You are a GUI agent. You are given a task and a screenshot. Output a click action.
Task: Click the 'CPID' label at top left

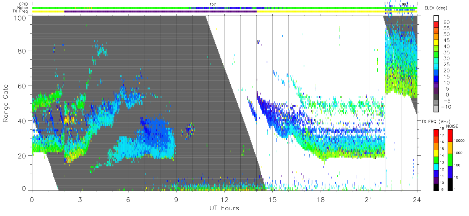point(23,4)
